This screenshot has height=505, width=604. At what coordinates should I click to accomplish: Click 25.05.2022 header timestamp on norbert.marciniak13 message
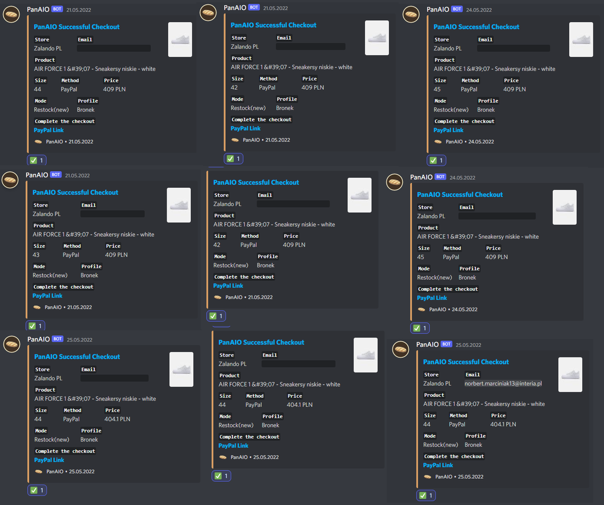point(468,345)
